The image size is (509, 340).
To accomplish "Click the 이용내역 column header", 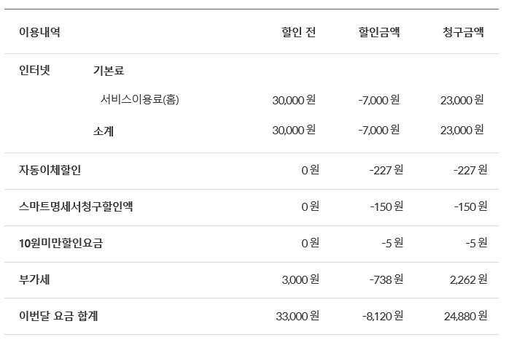I will coord(39,33).
